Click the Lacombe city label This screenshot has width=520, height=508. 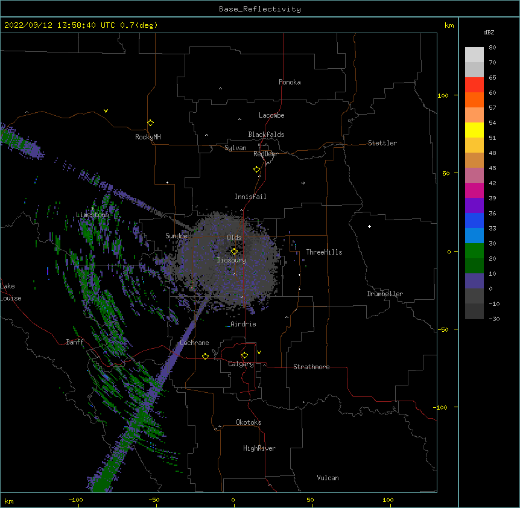[x=271, y=115]
